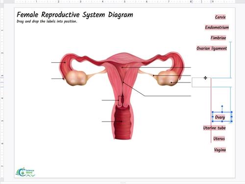Select the Ovarian ligament label
The image size is (245, 184).
pyautogui.click(x=212, y=48)
